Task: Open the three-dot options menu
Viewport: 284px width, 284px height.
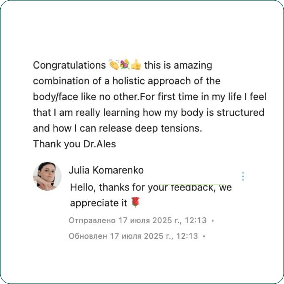Action: coord(243,177)
